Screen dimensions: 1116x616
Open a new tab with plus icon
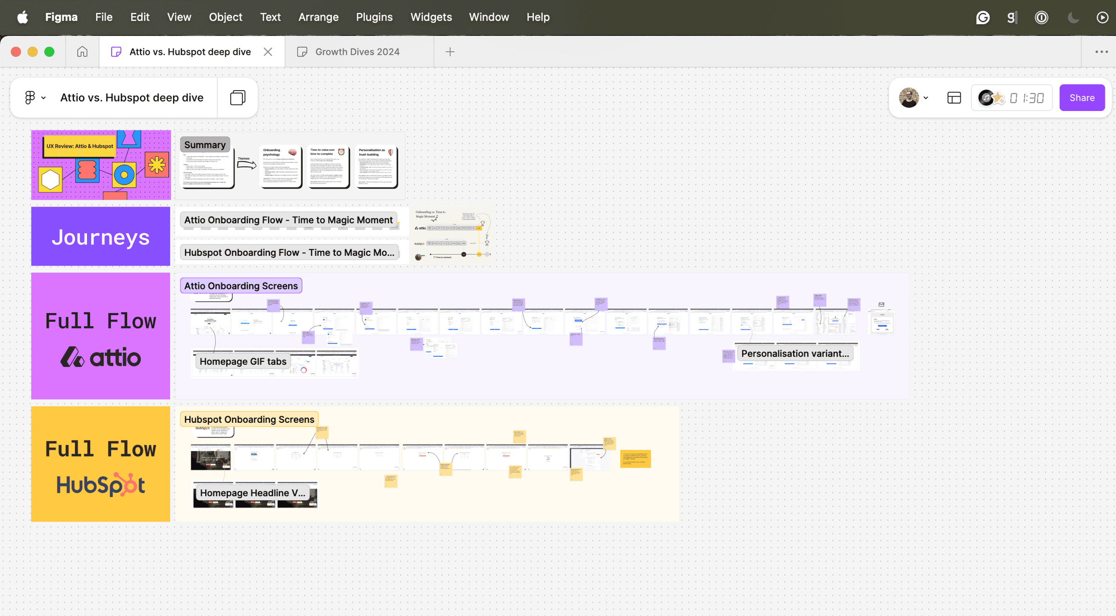point(450,52)
